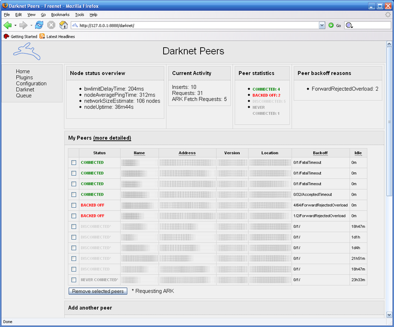This screenshot has height=327, width=394.
Task: Open the Back history dropdown arrow
Action: tap(15, 26)
